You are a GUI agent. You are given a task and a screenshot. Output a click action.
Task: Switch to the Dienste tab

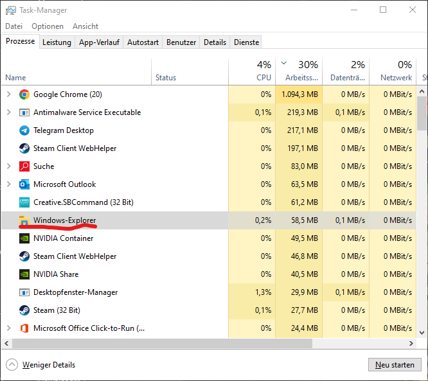(246, 42)
